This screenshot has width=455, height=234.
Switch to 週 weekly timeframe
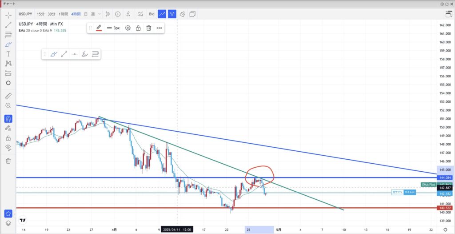pos(93,14)
